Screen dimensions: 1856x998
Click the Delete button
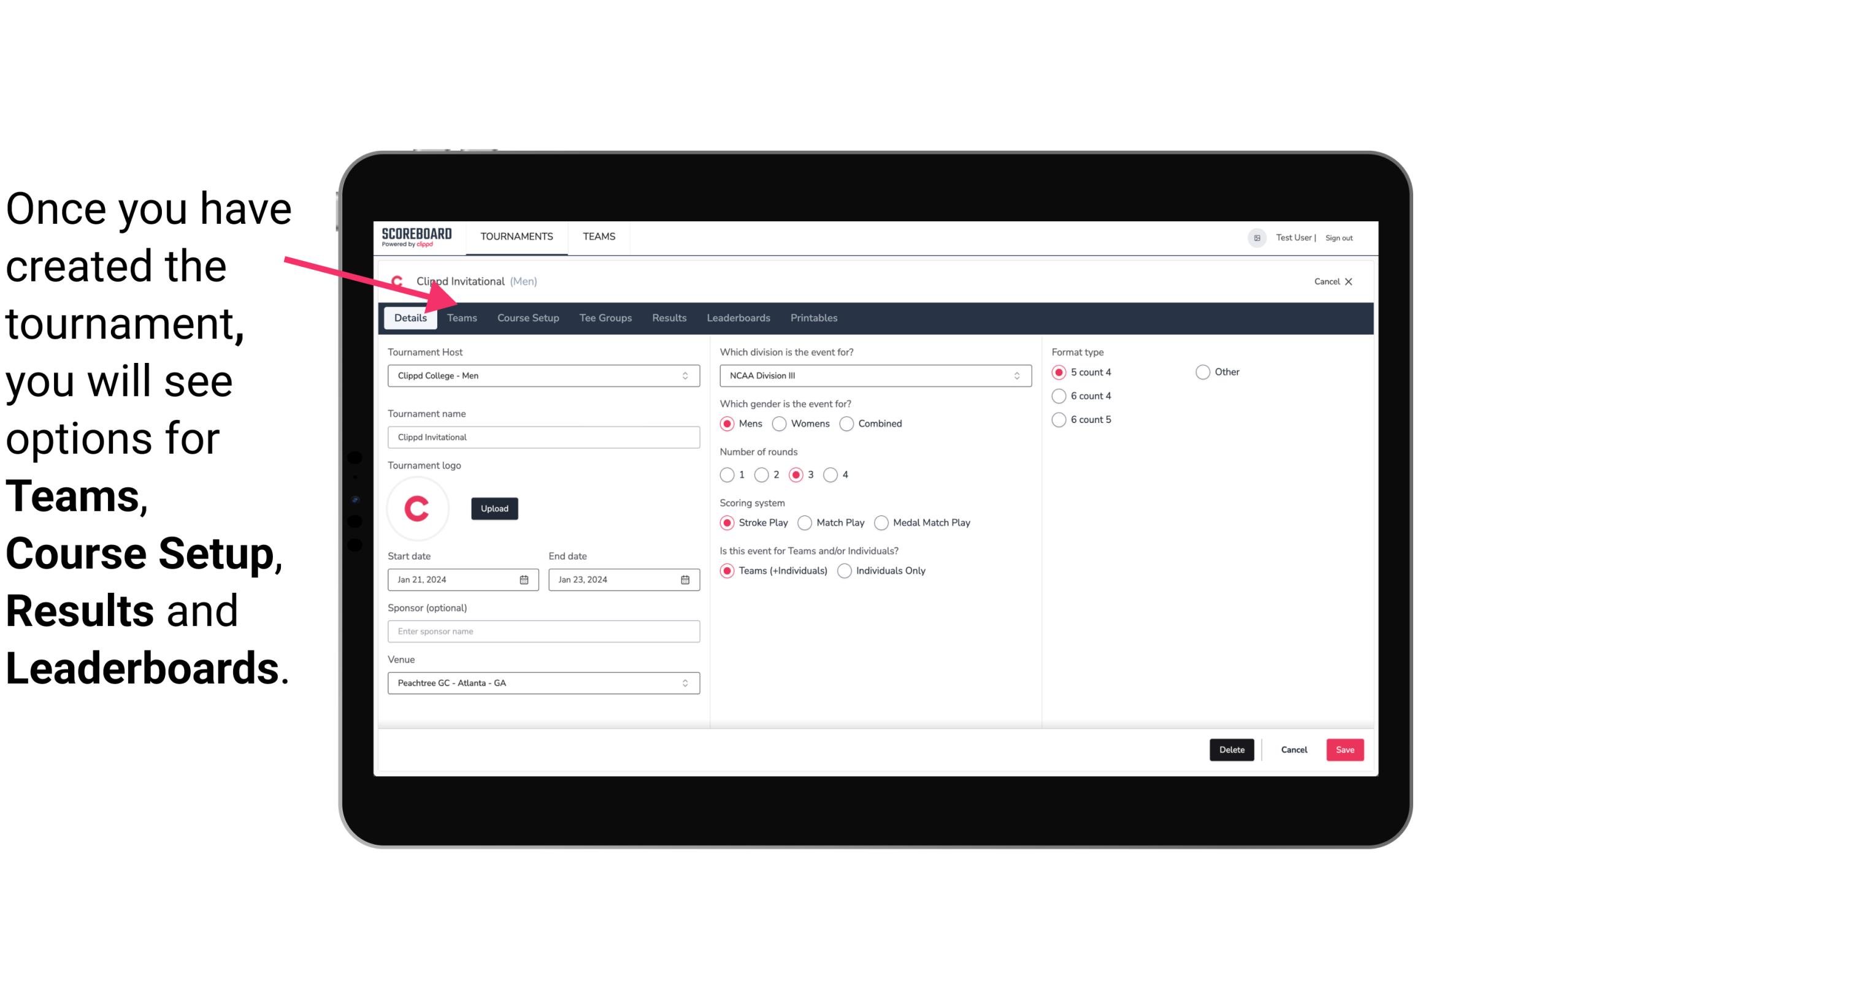click(1230, 750)
